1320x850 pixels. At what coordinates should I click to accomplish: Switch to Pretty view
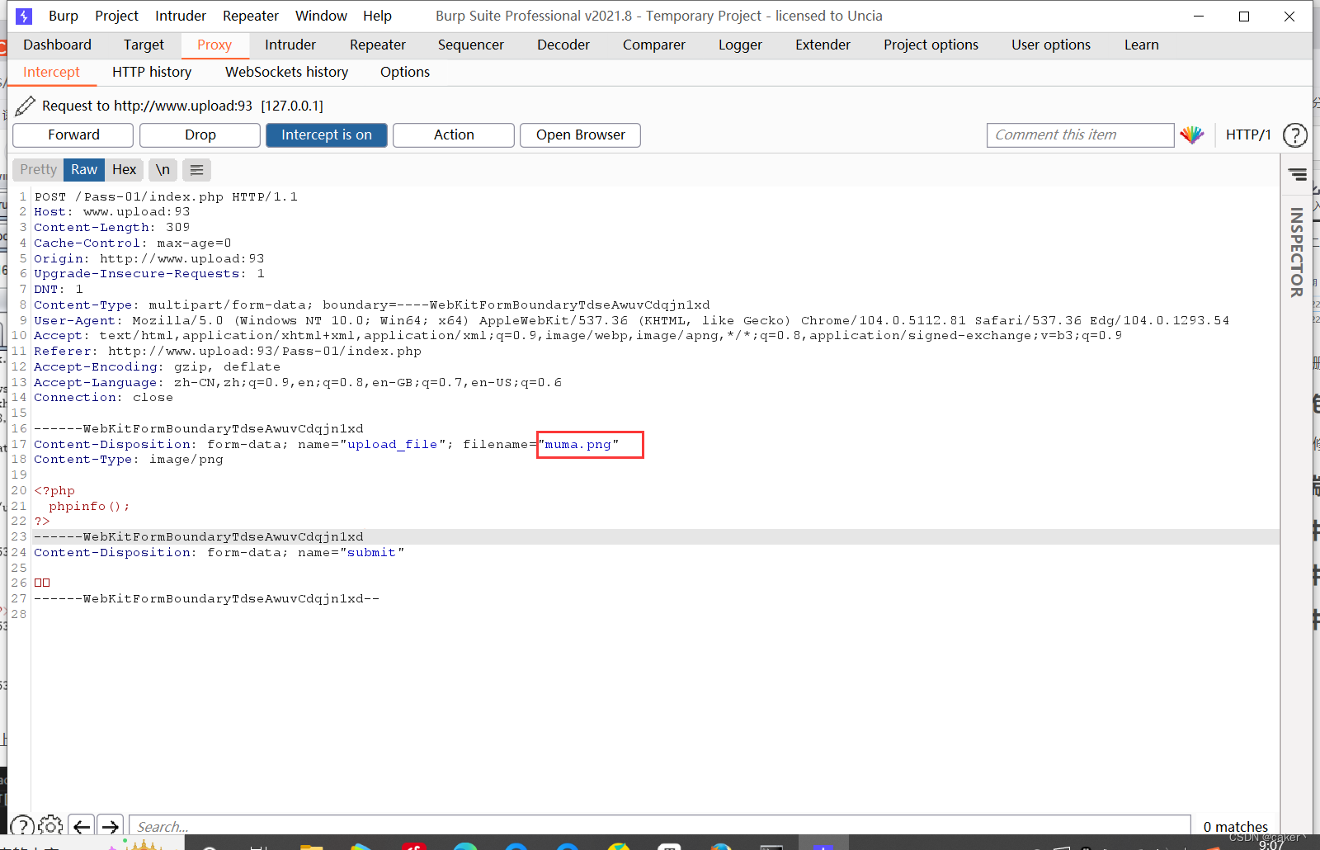pos(39,170)
